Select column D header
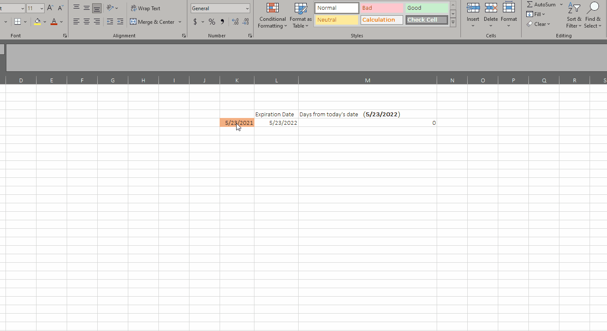The width and height of the screenshot is (607, 331). click(x=21, y=80)
